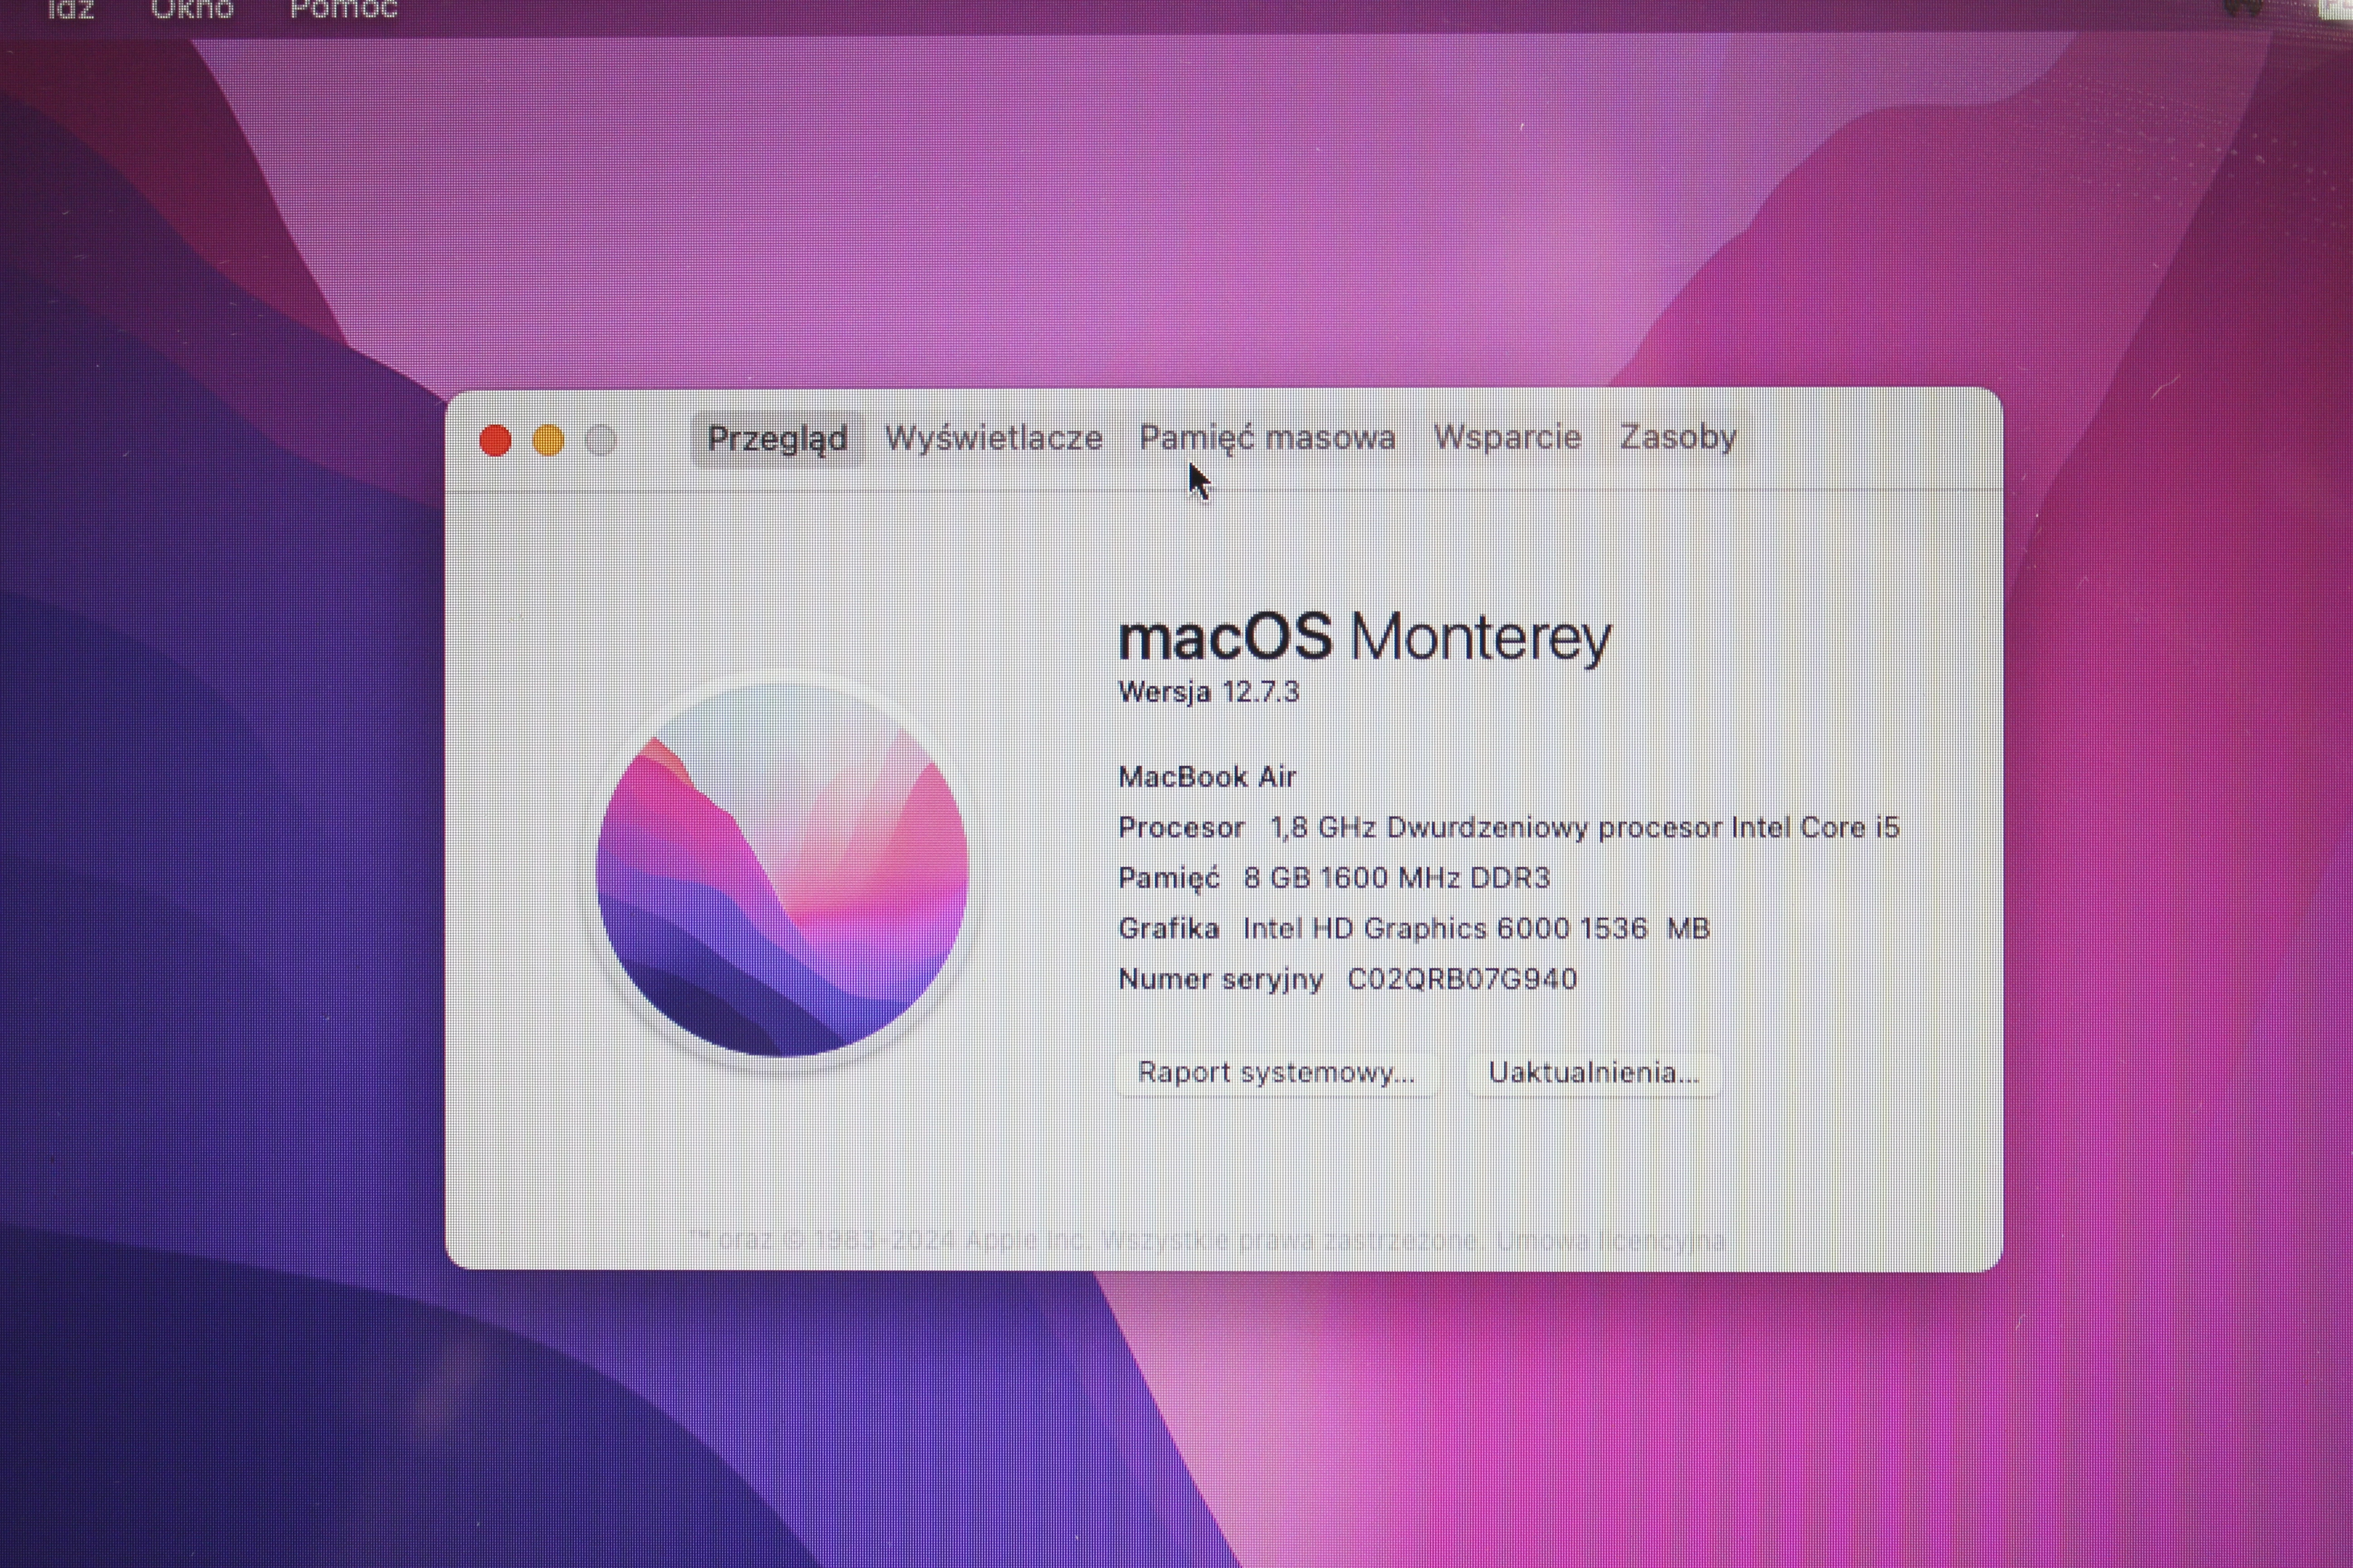2353x1568 pixels.
Task: Open the Zasoby tab
Action: pyautogui.click(x=1678, y=437)
